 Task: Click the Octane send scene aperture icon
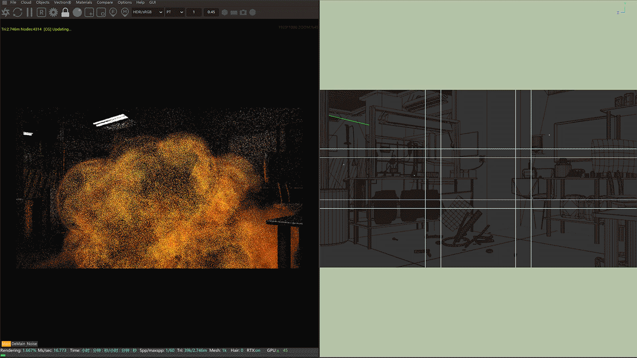6,12
